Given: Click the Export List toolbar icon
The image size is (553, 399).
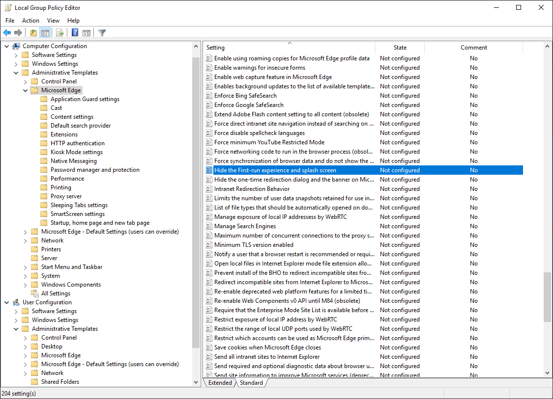Looking at the screenshot, I should coord(59,33).
